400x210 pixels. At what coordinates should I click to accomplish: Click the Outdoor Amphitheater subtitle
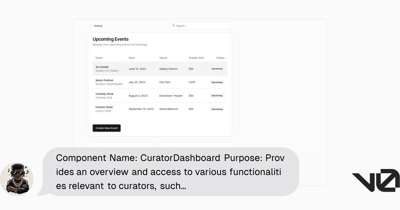[x=109, y=84]
